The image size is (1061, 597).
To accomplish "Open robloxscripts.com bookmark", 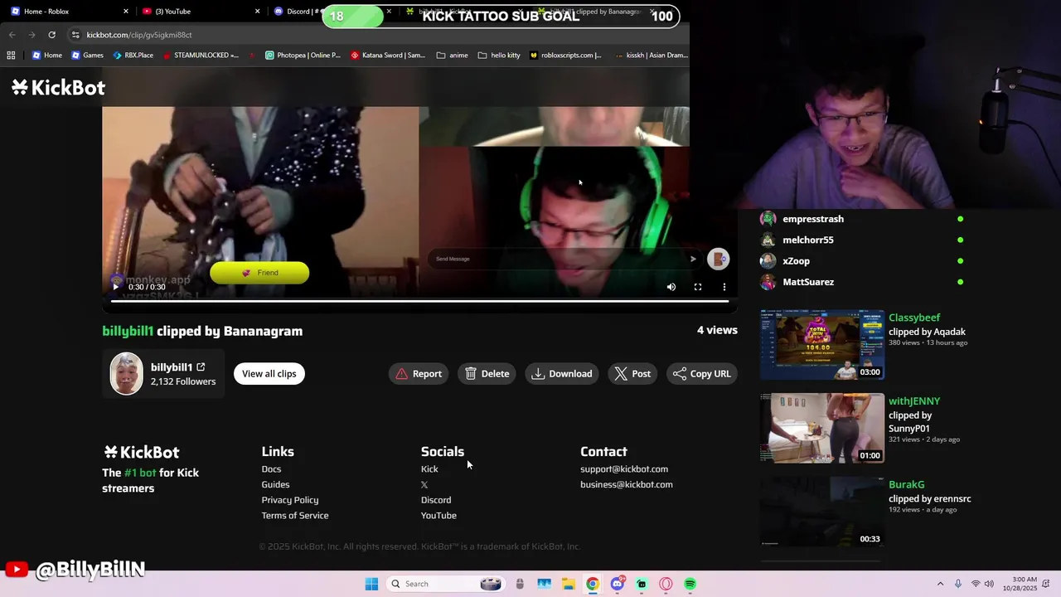I will point(565,56).
